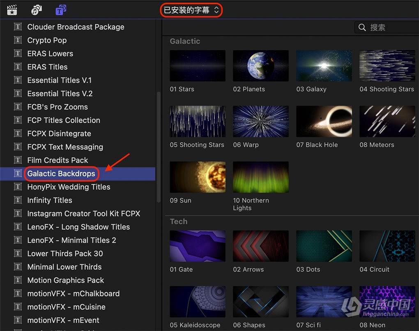Click the title search field
Image resolution: width=419 pixels, height=331 pixels.
coord(387,27)
